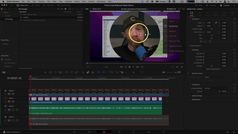Play the viewer in reverse
The height and width of the screenshot is (134, 238).
click(x=126, y=67)
